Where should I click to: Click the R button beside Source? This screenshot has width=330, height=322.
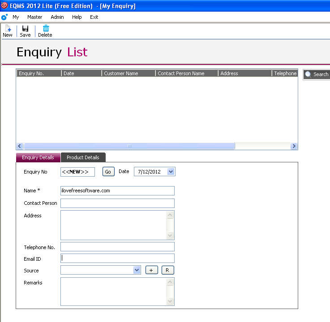tap(168, 270)
